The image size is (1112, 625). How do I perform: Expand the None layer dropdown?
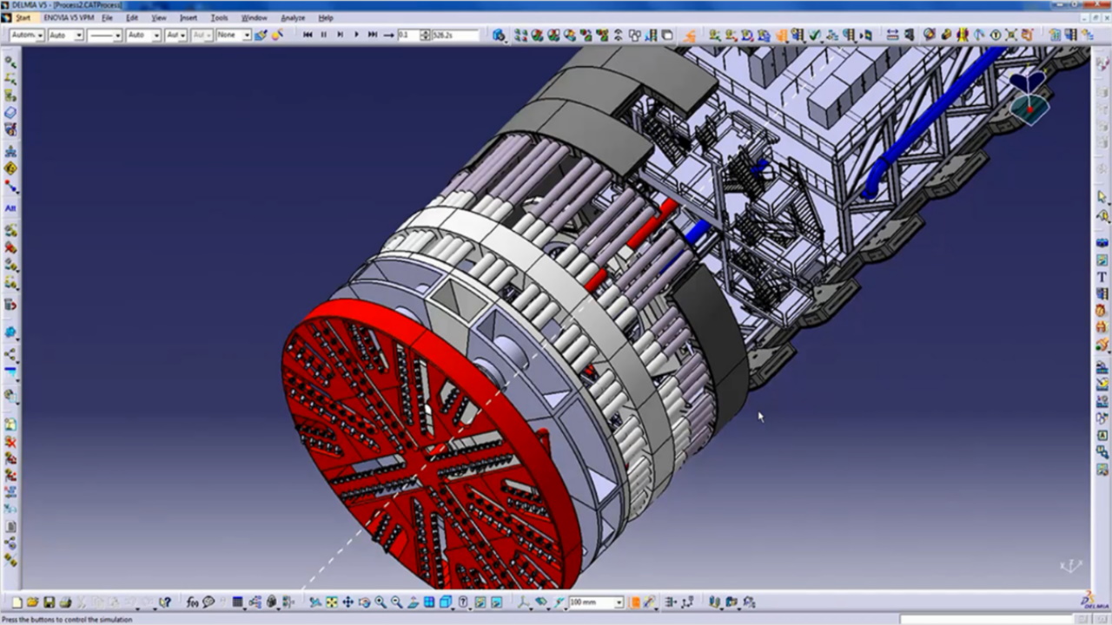click(x=246, y=36)
